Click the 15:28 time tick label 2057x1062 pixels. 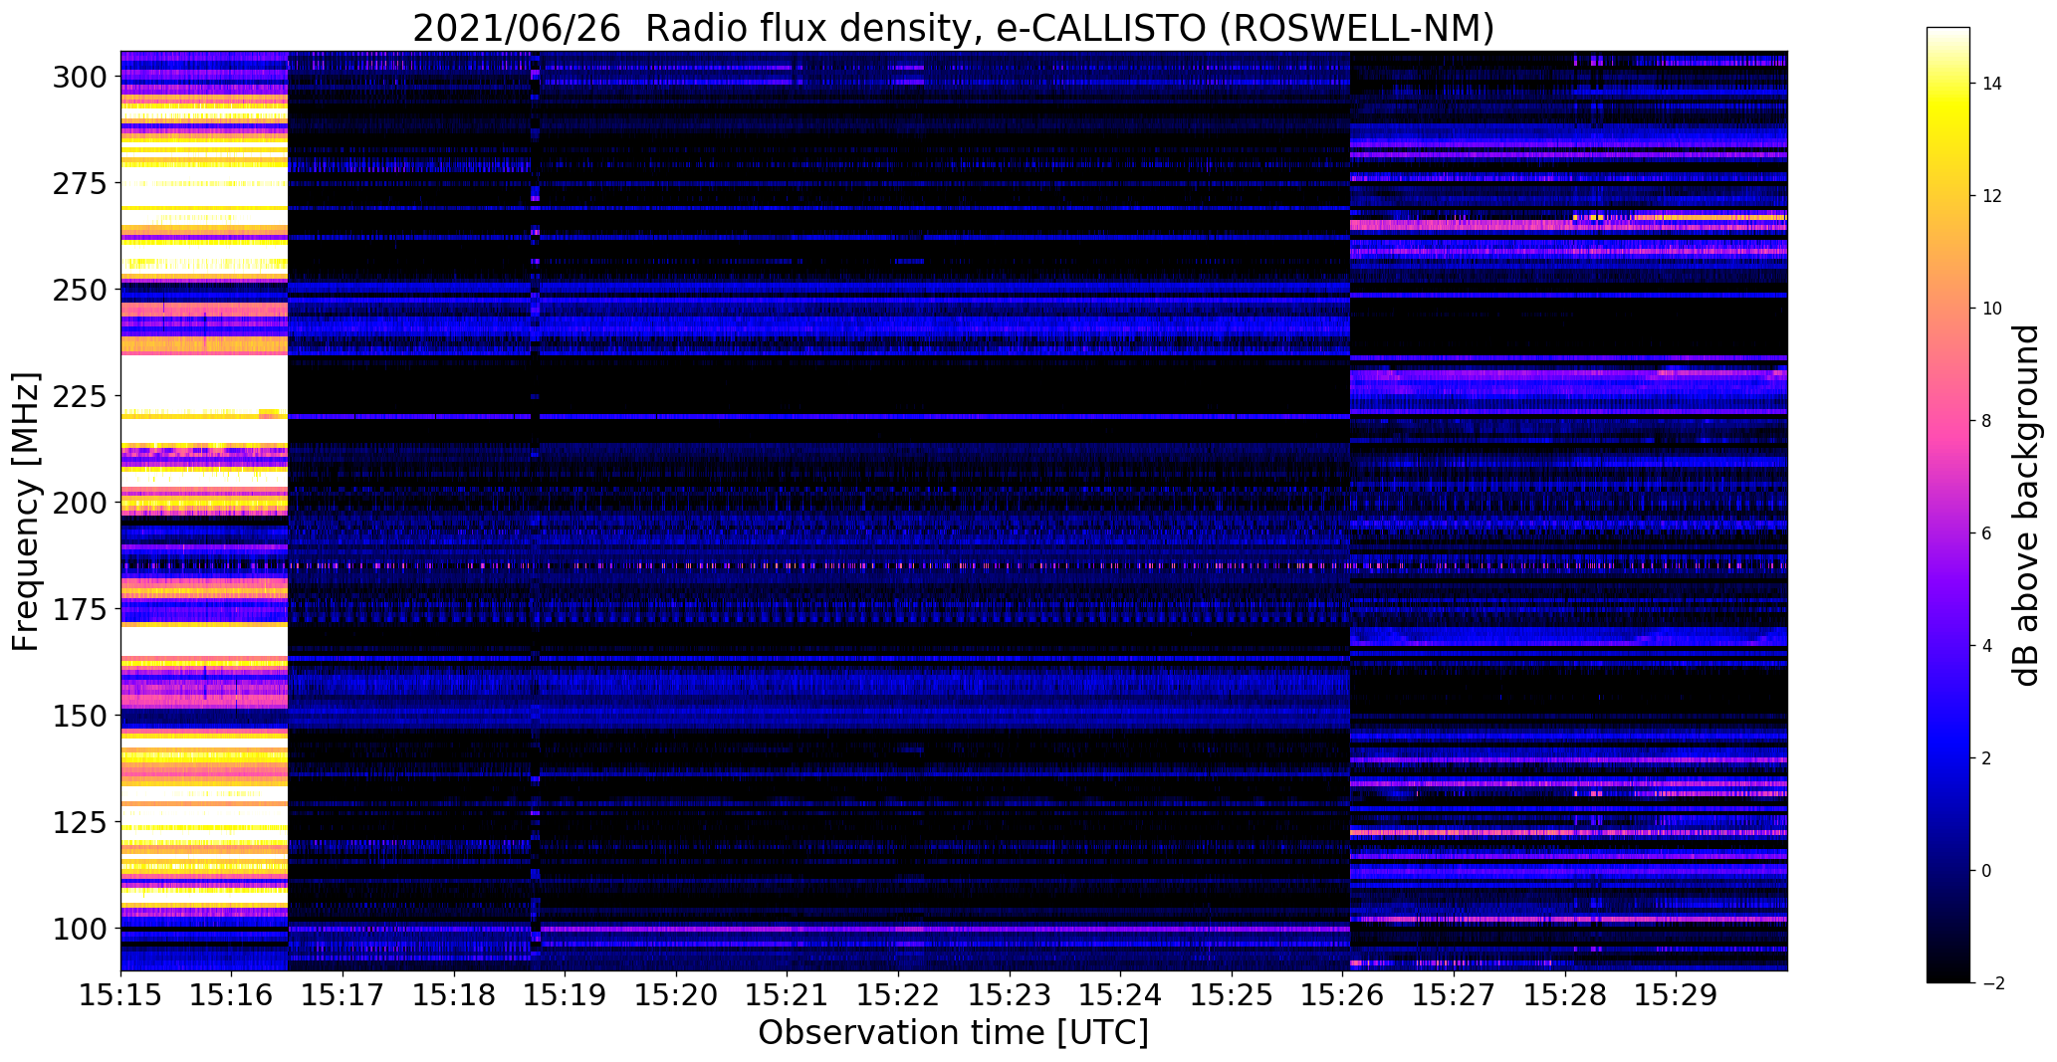pyautogui.click(x=1565, y=994)
